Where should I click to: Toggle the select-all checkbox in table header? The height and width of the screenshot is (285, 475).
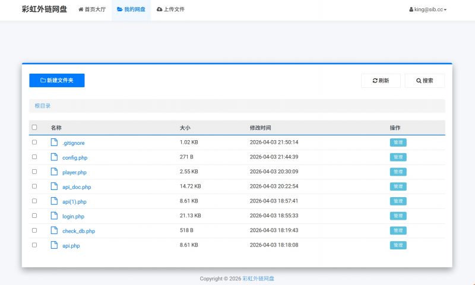coord(34,128)
